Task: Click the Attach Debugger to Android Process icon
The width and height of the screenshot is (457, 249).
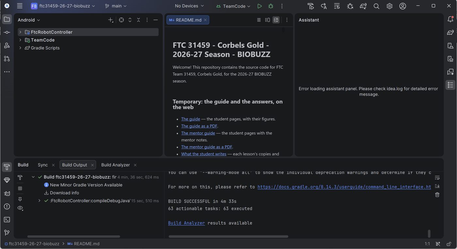Action: (x=350, y=6)
